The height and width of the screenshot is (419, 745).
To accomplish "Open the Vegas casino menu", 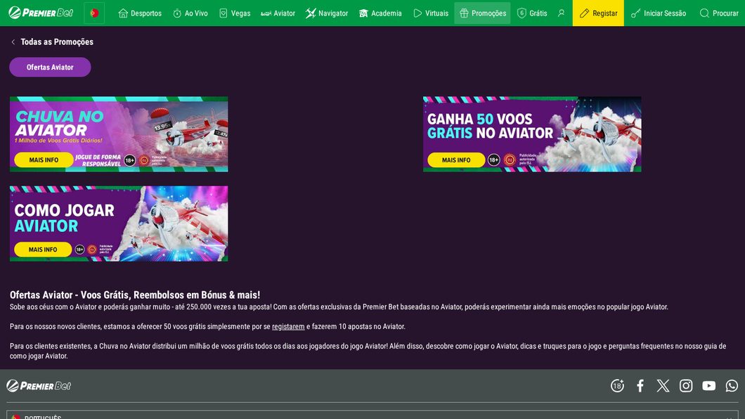I will (x=235, y=13).
